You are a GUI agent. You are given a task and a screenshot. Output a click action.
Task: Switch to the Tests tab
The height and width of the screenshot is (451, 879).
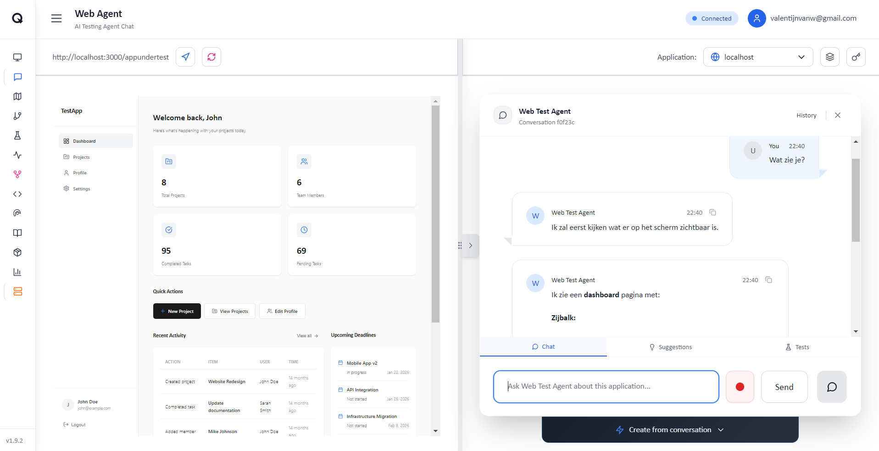click(797, 347)
